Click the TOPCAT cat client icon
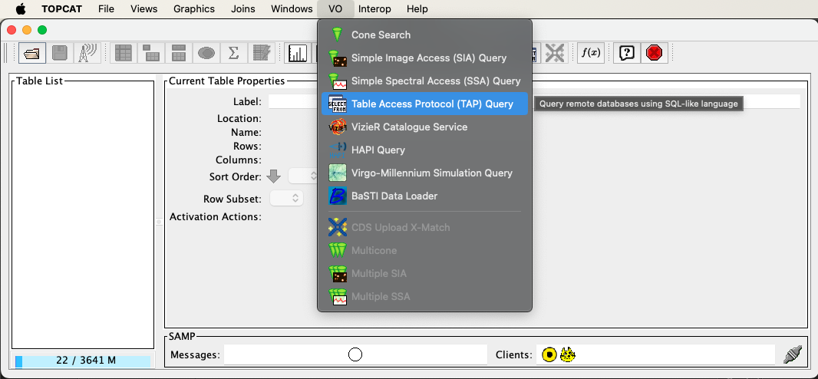 [568, 355]
